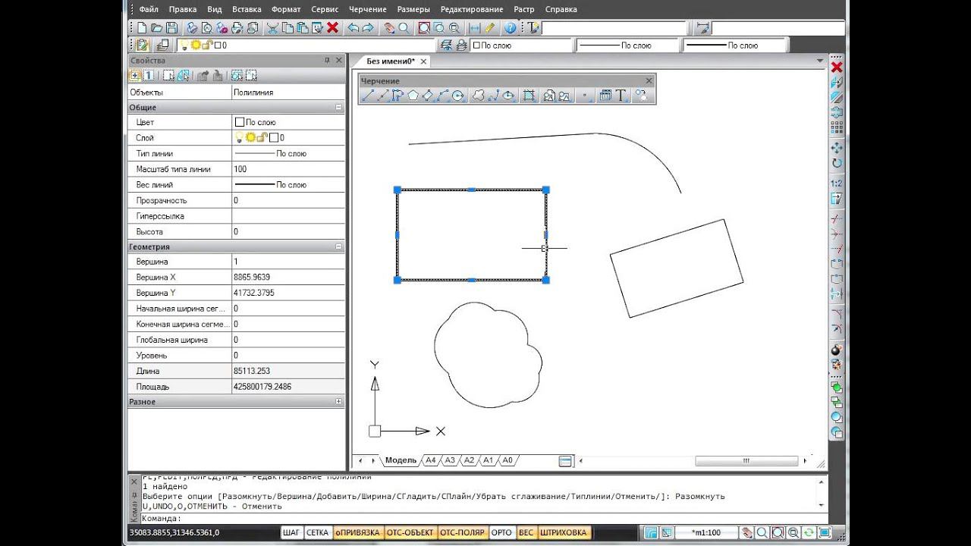Select the Hatch tool in the Черчение toolbar

[x=529, y=96]
